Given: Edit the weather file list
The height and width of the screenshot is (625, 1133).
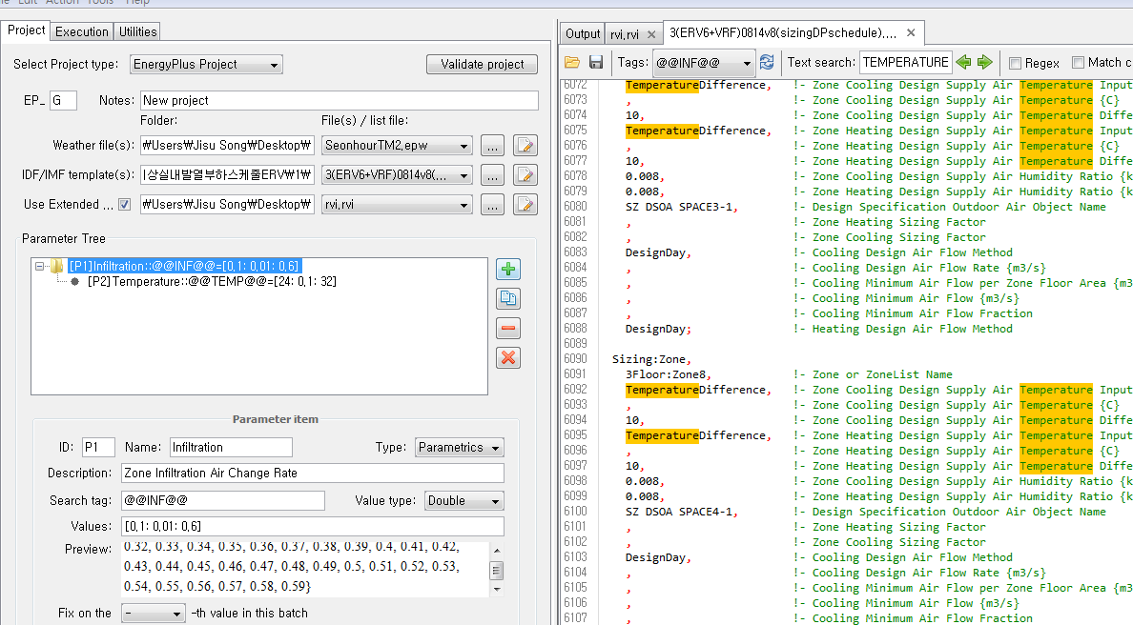Looking at the screenshot, I should 525,145.
